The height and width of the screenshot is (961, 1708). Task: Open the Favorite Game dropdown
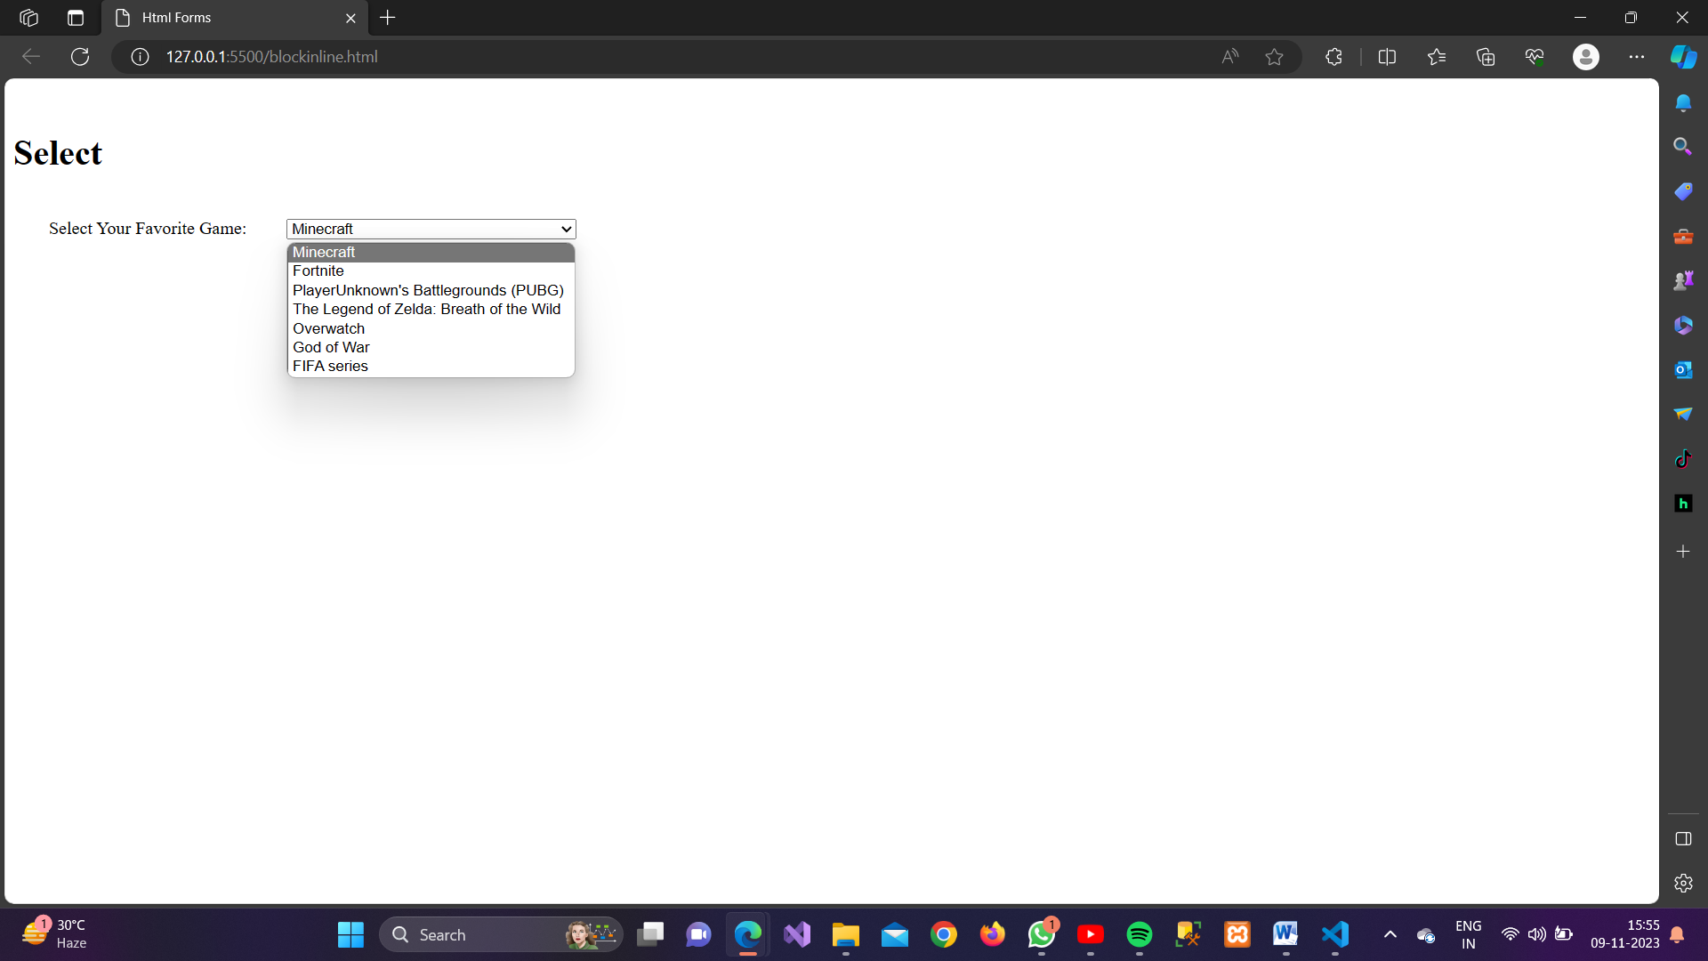coord(431,229)
